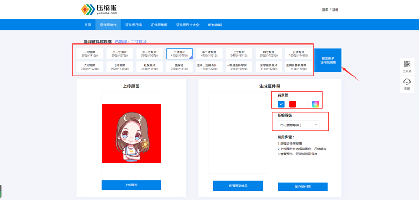Click the 查看预览效果 button

[x=238, y=185]
